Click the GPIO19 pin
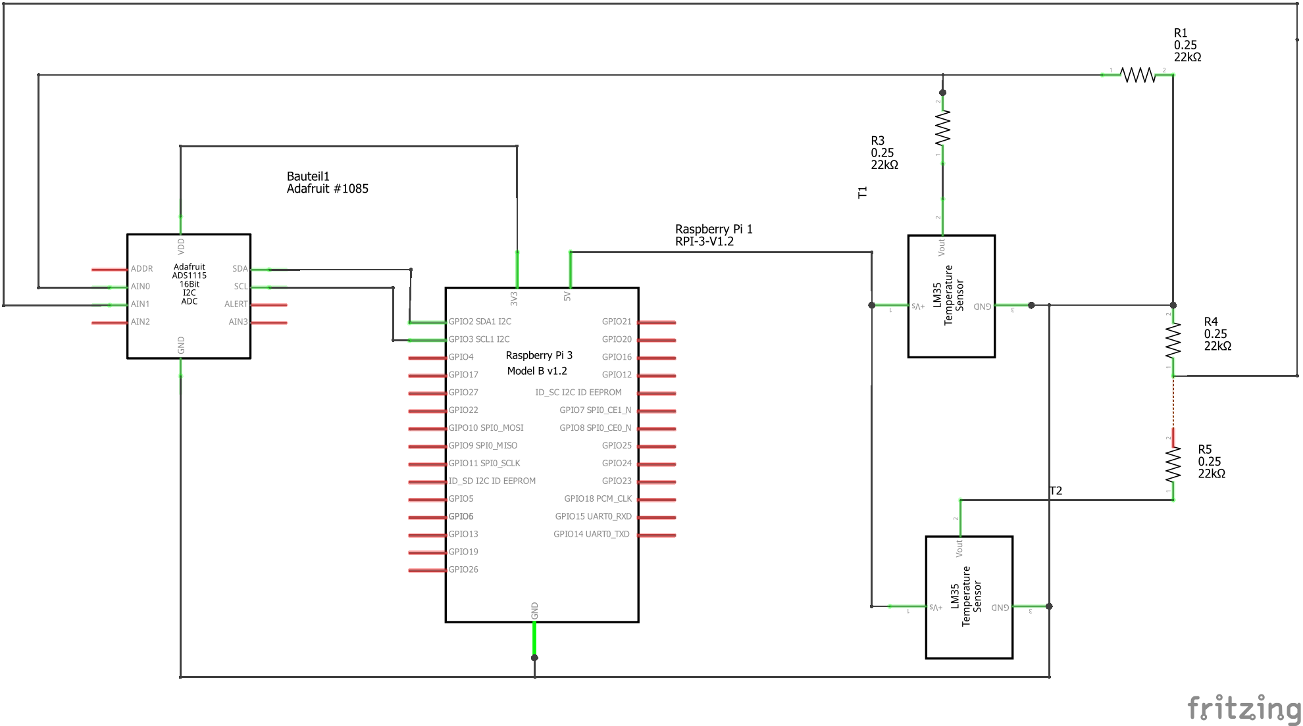The width and height of the screenshot is (1303, 726). pyautogui.click(x=427, y=552)
